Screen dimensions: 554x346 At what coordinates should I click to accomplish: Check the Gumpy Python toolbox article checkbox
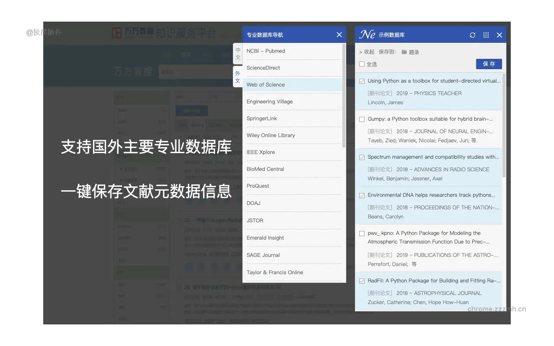click(x=362, y=119)
